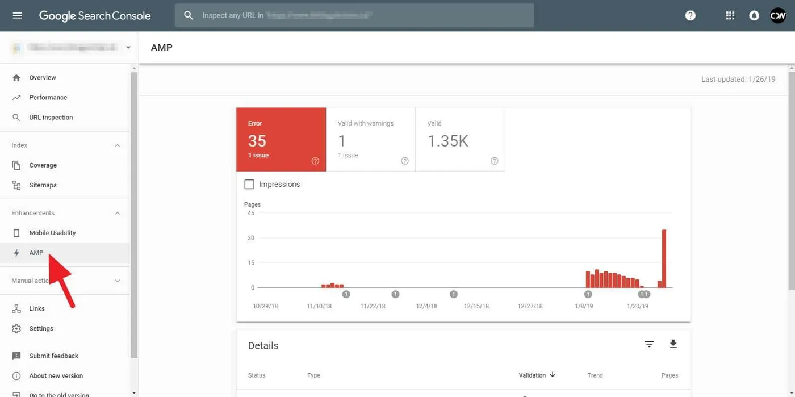Click the Settings gear icon
The image size is (795, 397).
pos(16,328)
